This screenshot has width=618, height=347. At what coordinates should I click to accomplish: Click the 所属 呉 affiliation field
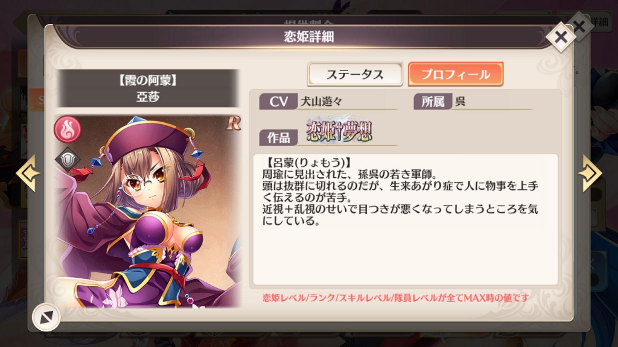click(x=473, y=102)
